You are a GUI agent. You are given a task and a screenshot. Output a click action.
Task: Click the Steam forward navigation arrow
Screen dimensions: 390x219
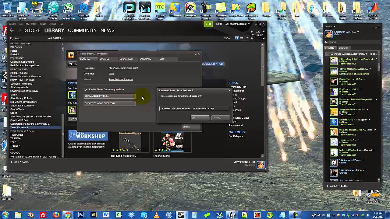click(19, 30)
